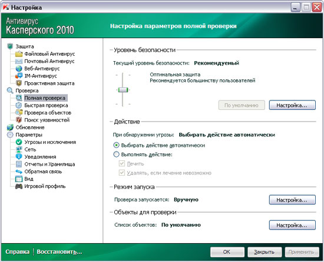The image size is (324, 262).
Task: Click the Вручную launch mode text
Action: 186,200
